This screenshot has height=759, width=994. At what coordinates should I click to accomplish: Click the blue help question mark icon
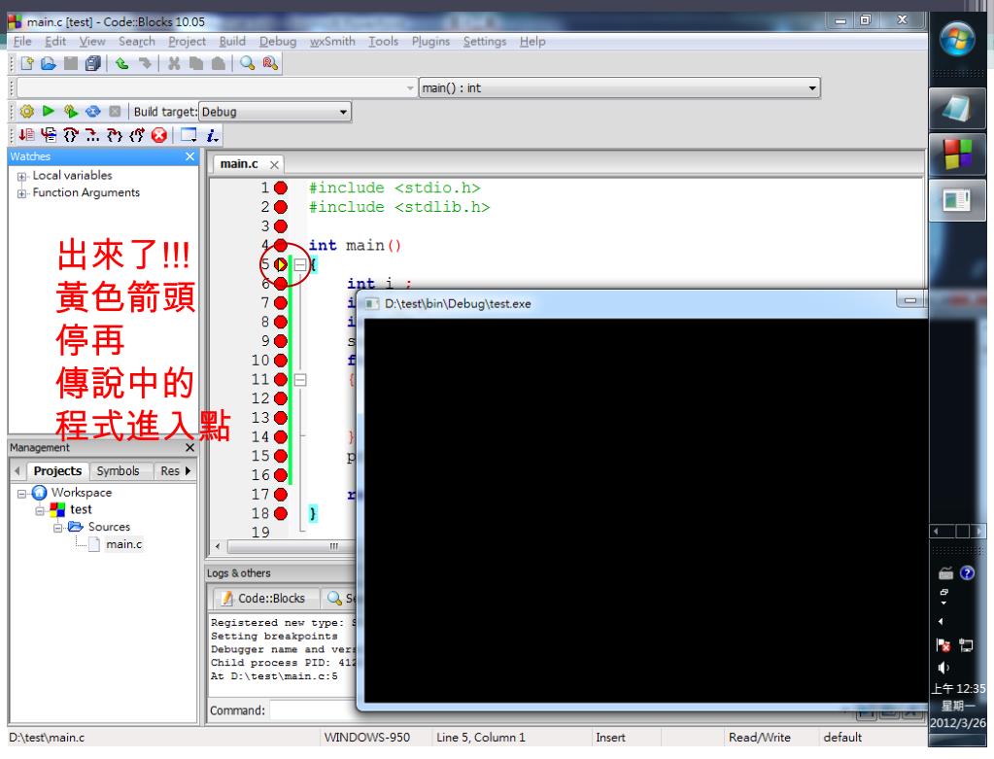click(x=967, y=572)
